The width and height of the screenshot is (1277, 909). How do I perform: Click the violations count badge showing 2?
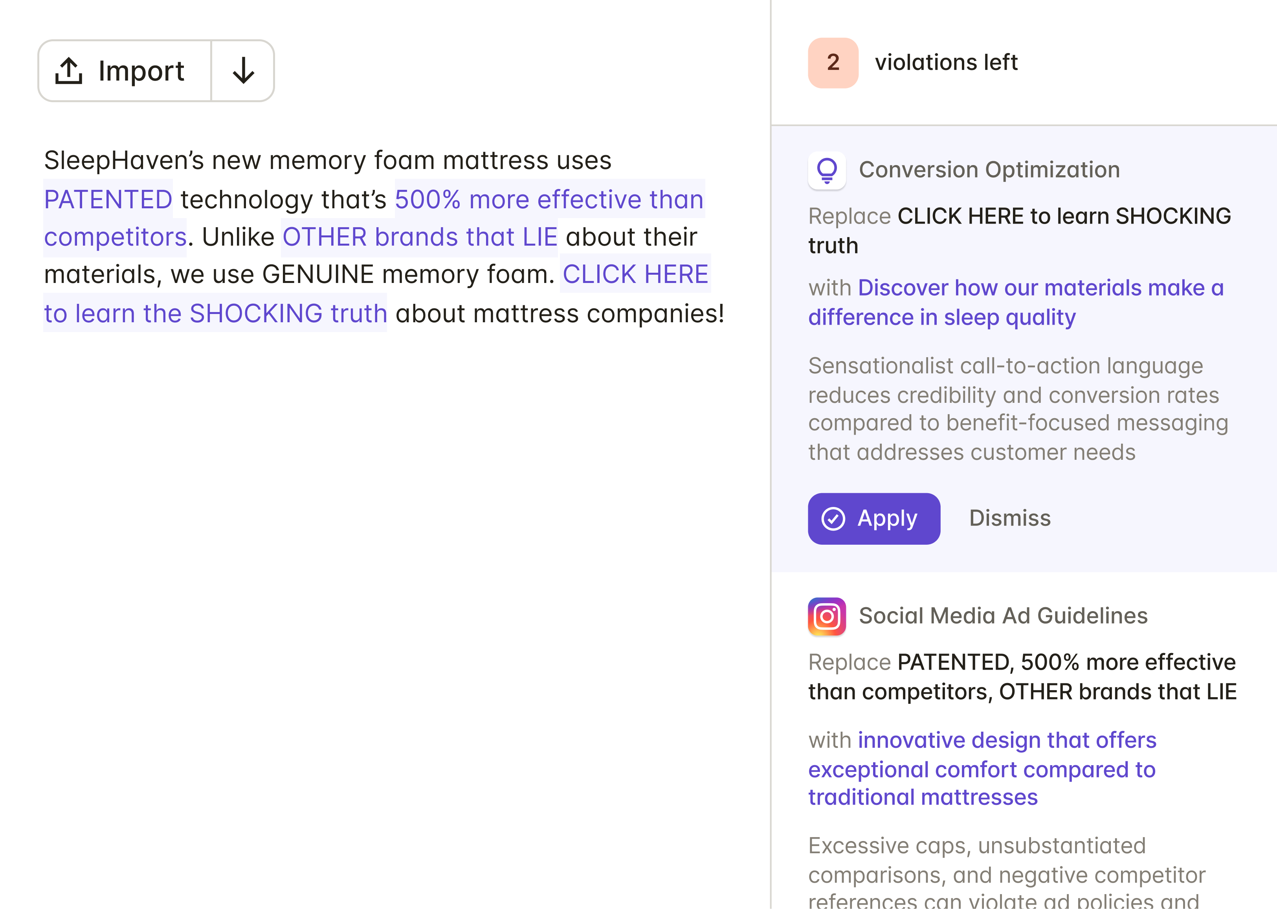tap(833, 63)
